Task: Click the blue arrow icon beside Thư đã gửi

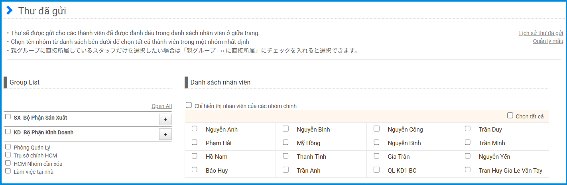Action: tap(10, 11)
